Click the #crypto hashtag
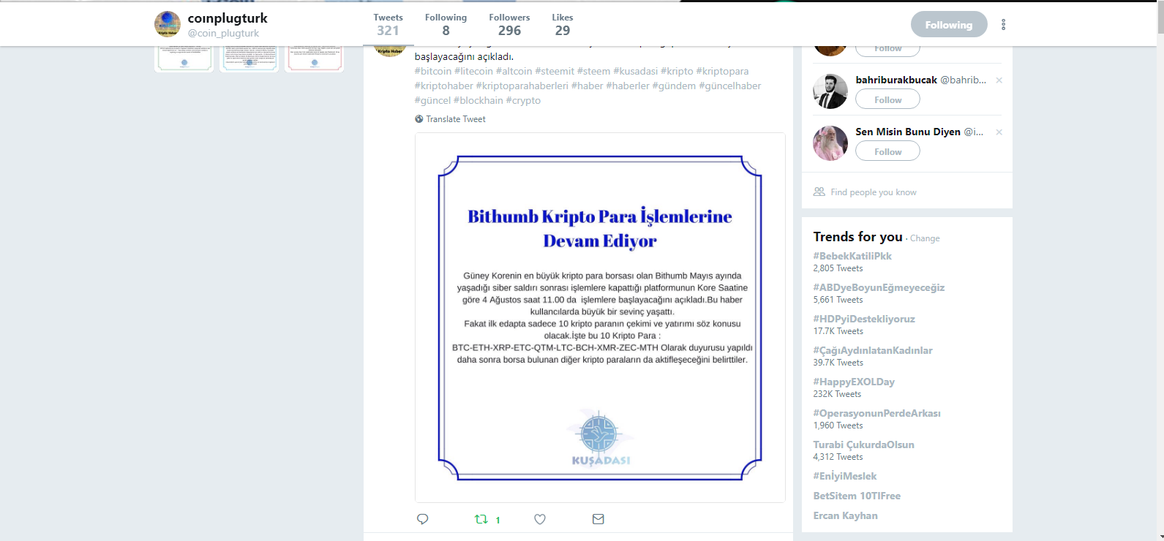1164x541 pixels. 523,100
